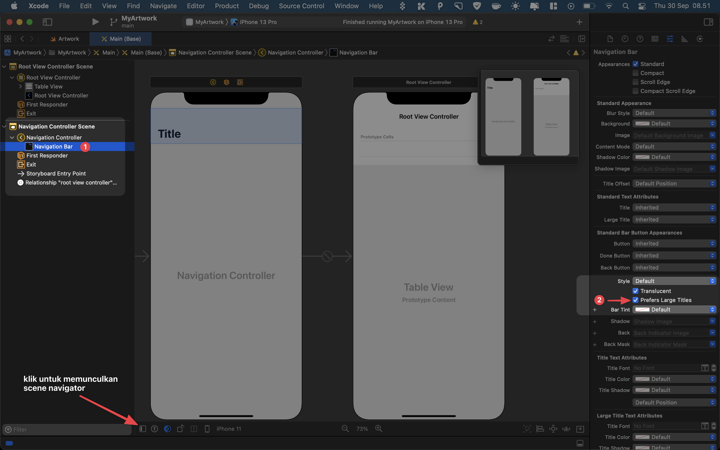Viewport: 720px width, 450px height.
Task: Enable the Scroll Edge appearance checkbox
Action: pos(635,82)
